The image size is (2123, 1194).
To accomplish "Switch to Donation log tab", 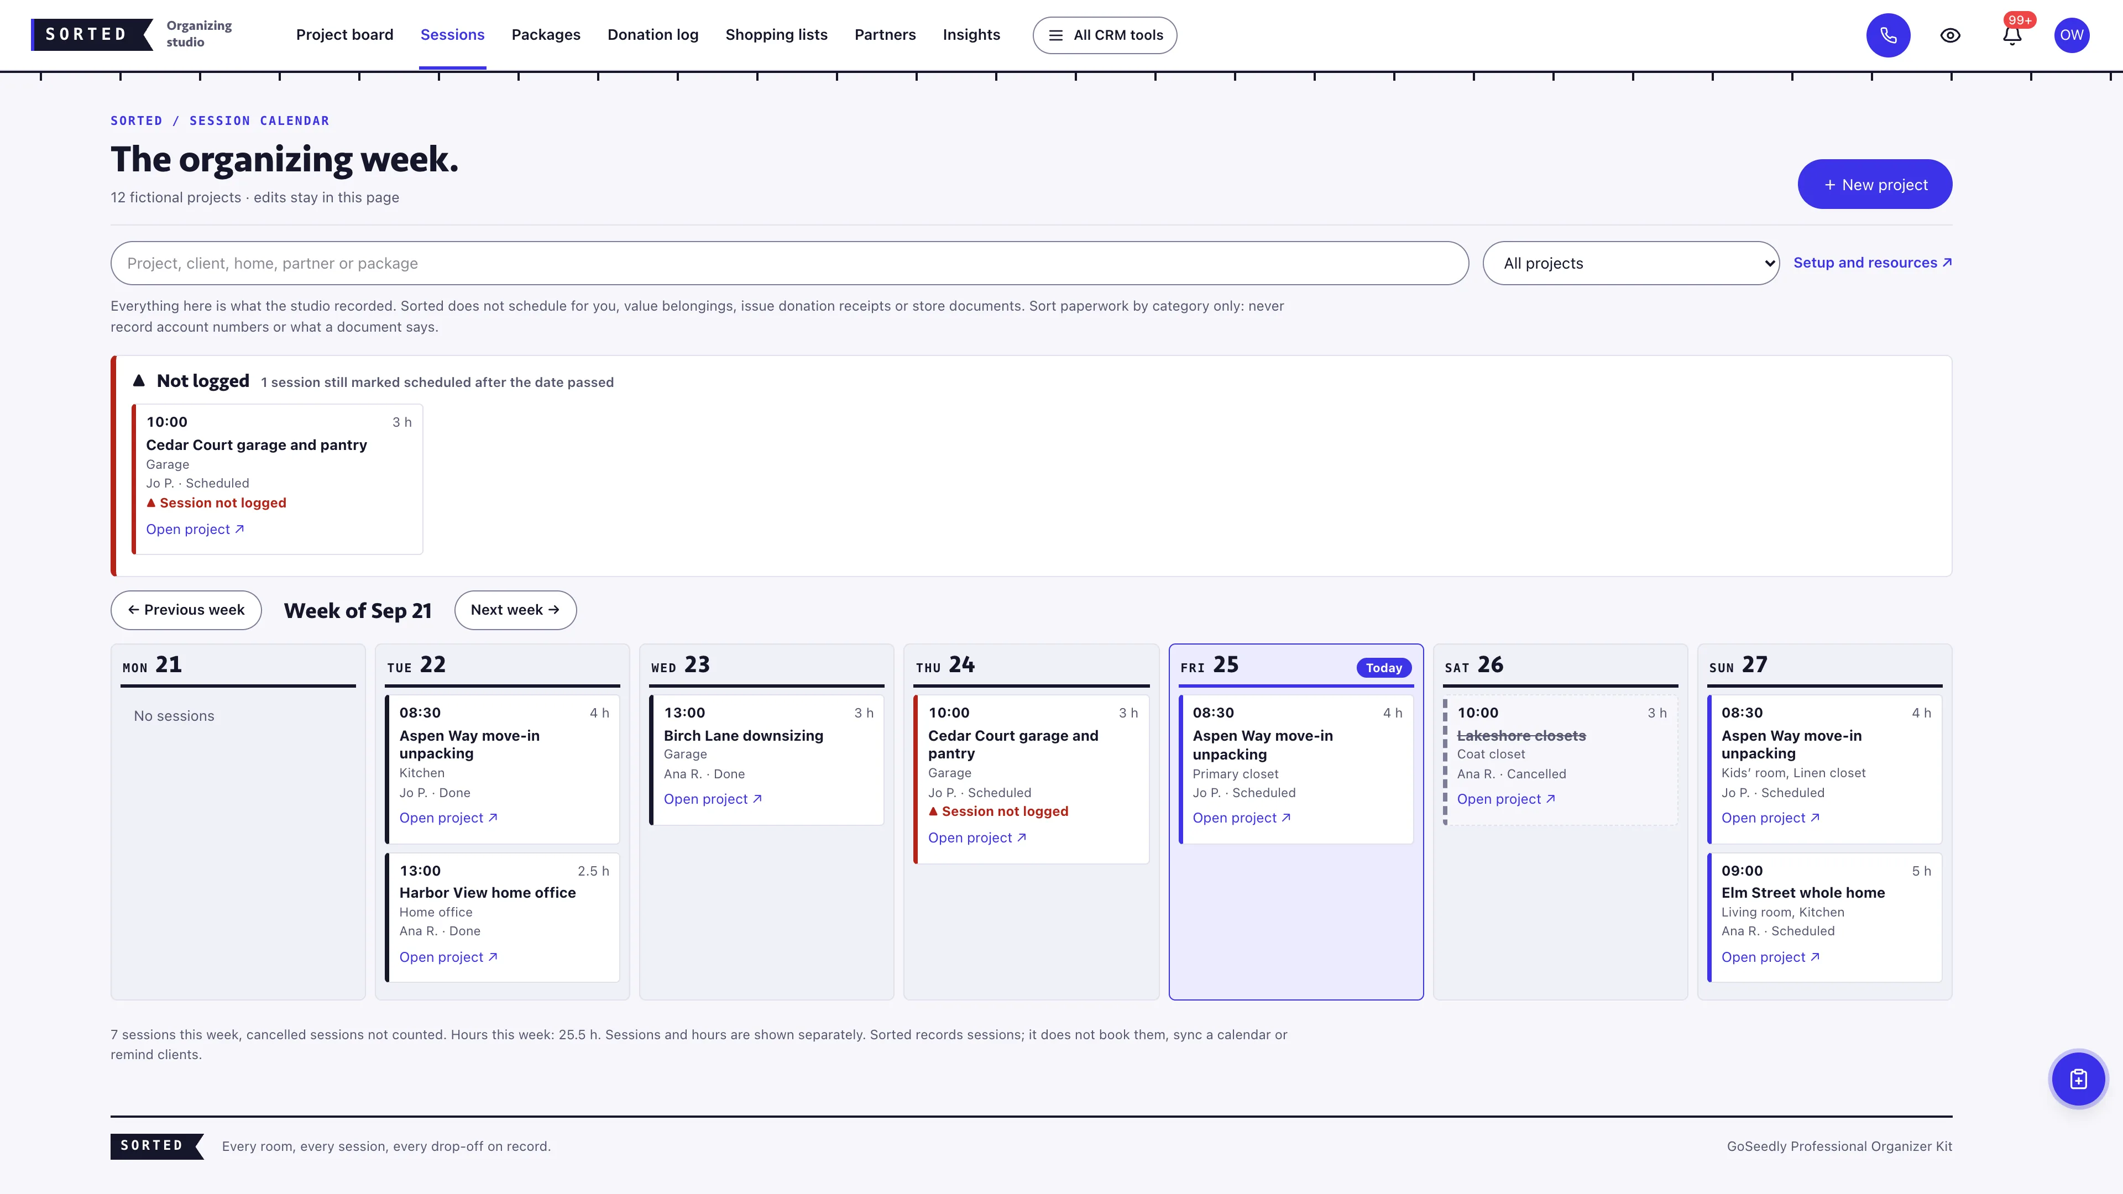I will 653,35.
